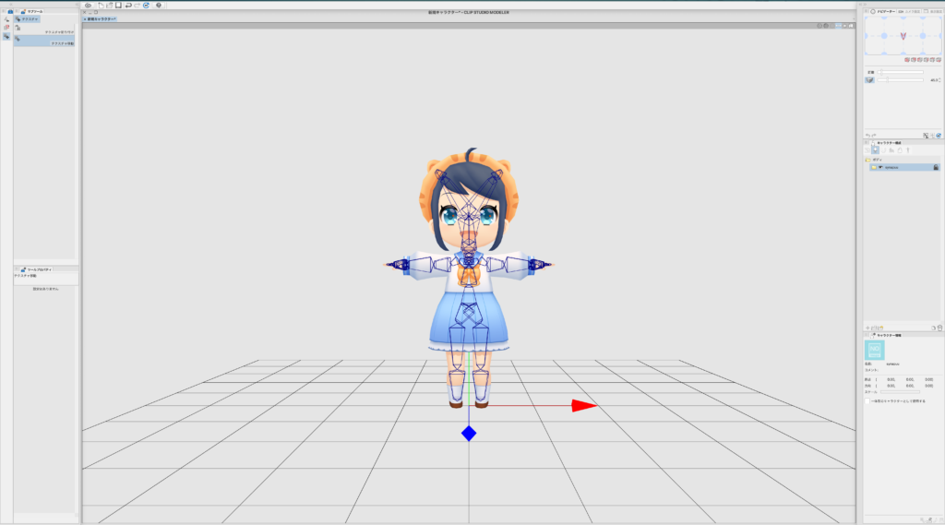The width and height of the screenshot is (945, 525).
Task: Adjust the perspective slider beside 45.0
Action: pyautogui.click(x=900, y=80)
